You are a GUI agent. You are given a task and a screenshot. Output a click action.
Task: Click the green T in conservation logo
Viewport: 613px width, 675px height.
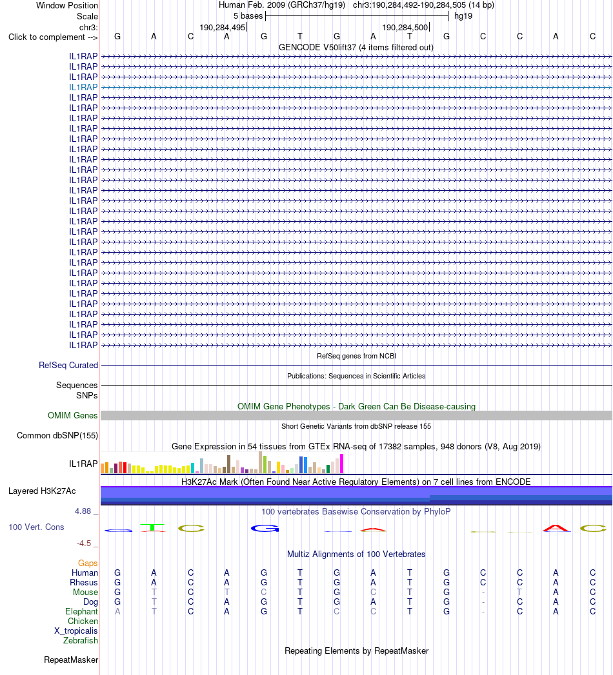[x=152, y=528]
